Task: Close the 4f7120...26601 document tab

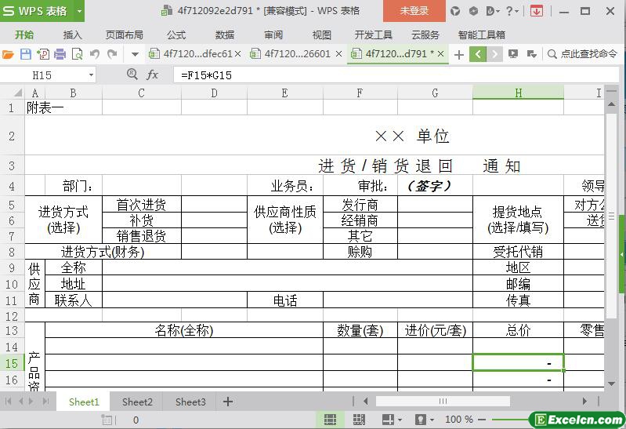Action: click(x=338, y=53)
